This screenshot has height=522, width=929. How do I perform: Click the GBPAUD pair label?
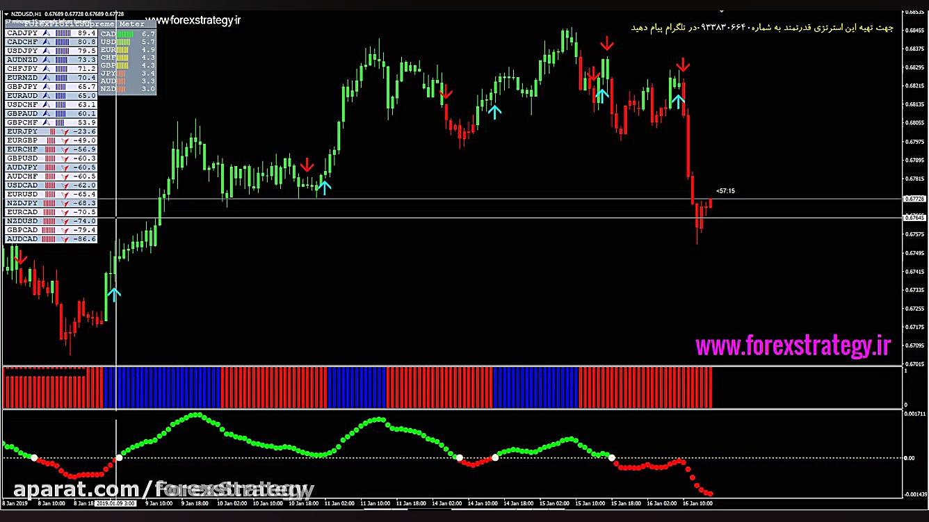22,114
